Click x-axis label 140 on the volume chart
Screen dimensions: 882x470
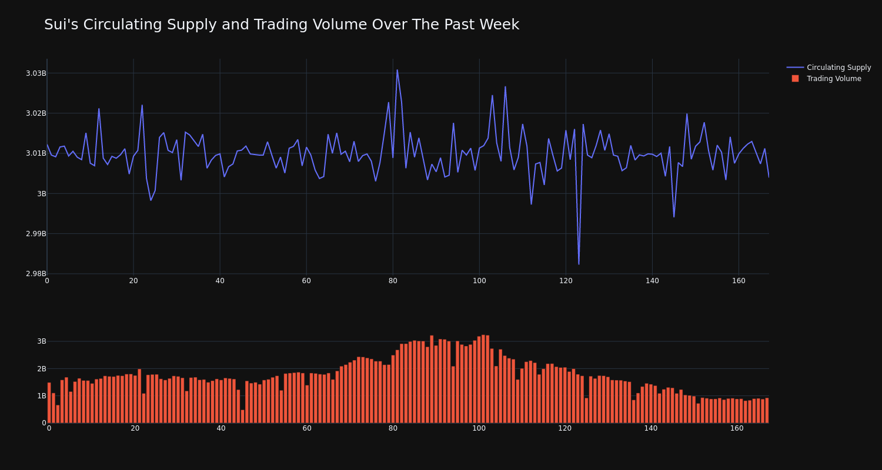tap(651, 429)
